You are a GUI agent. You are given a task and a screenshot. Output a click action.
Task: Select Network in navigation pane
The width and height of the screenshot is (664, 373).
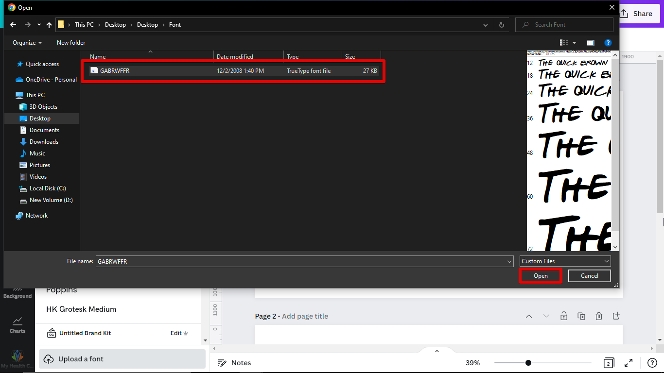[36, 216]
